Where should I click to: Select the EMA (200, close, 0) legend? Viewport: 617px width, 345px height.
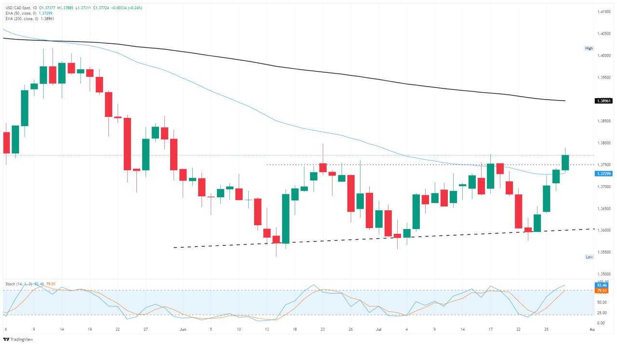coord(21,18)
